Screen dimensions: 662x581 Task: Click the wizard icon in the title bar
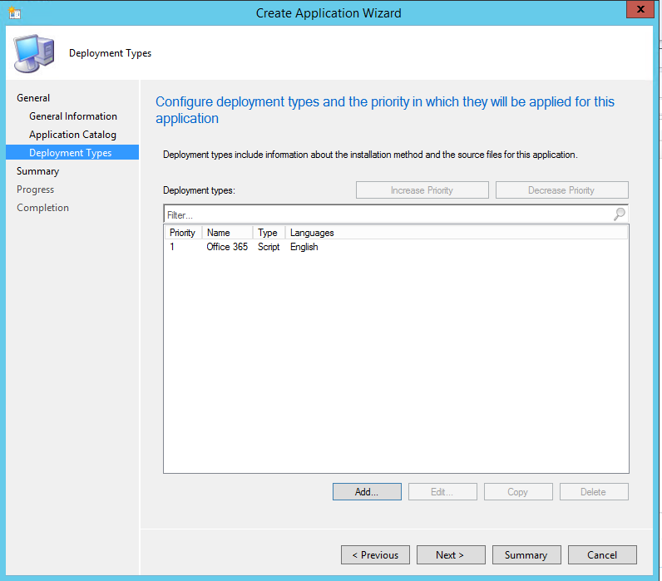(14, 12)
